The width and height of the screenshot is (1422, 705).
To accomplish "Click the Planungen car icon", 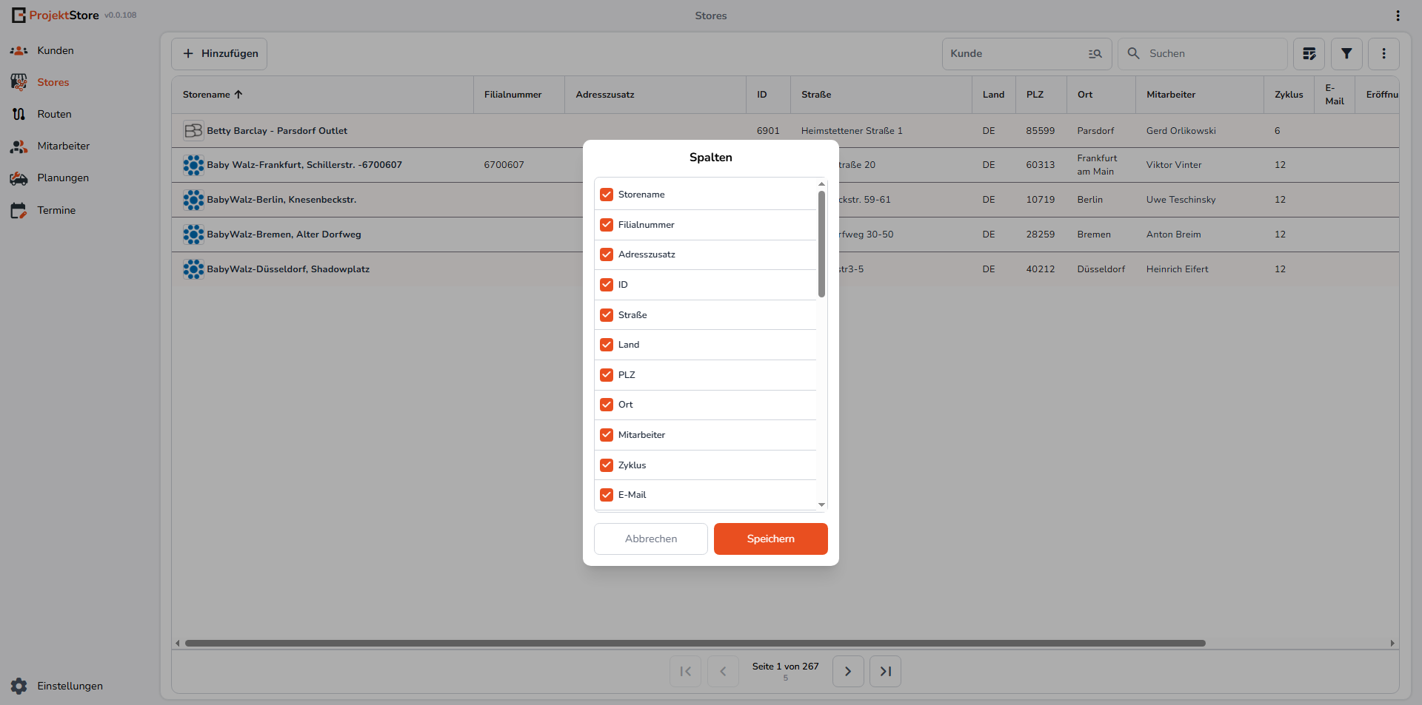I will [19, 178].
